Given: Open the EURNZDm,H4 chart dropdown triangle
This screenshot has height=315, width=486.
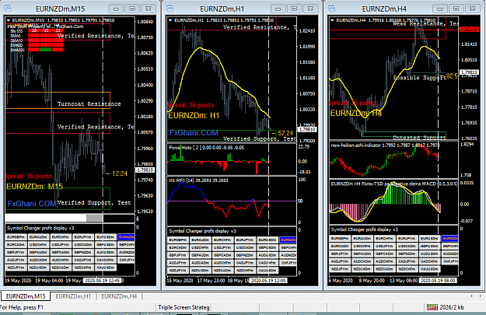Looking at the screenshot, I should coord(333,20).
